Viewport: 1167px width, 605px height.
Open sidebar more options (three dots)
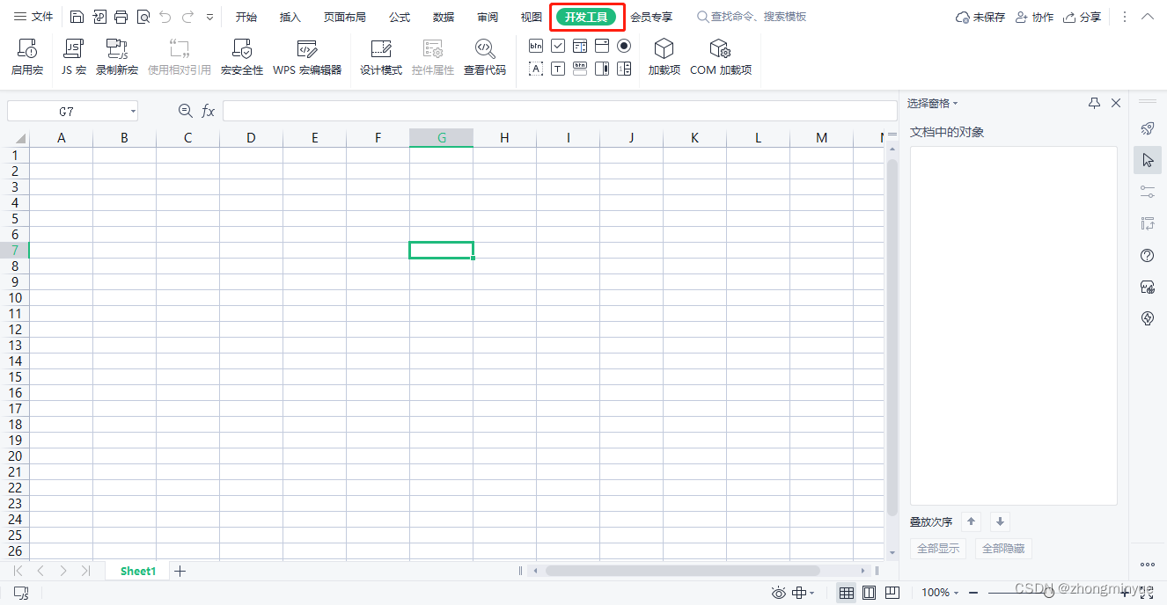click(x=1148, y=565)
